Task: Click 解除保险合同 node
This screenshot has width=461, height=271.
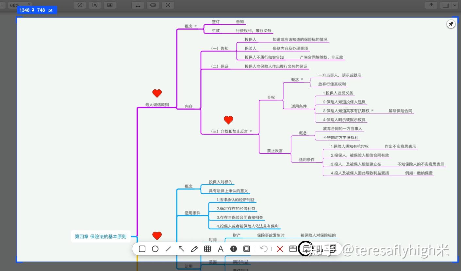Action: pyautogui.click(x=400, y=111)
